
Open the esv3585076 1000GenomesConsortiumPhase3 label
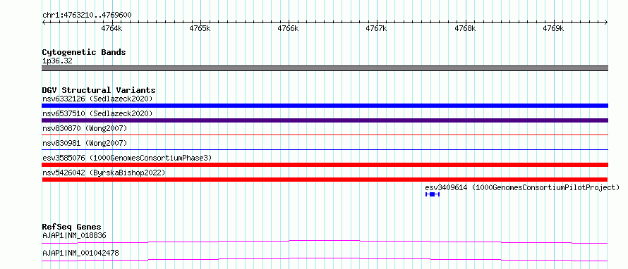pos(127,158)
